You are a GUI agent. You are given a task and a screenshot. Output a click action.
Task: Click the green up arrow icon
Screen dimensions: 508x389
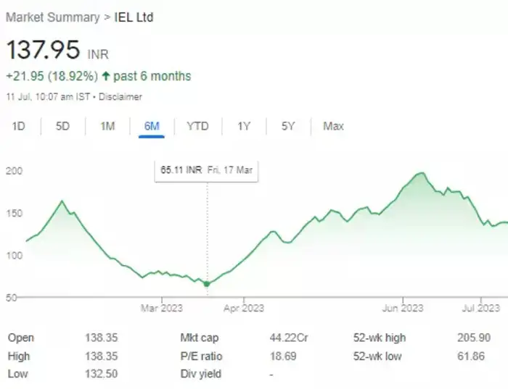(107, 76)
